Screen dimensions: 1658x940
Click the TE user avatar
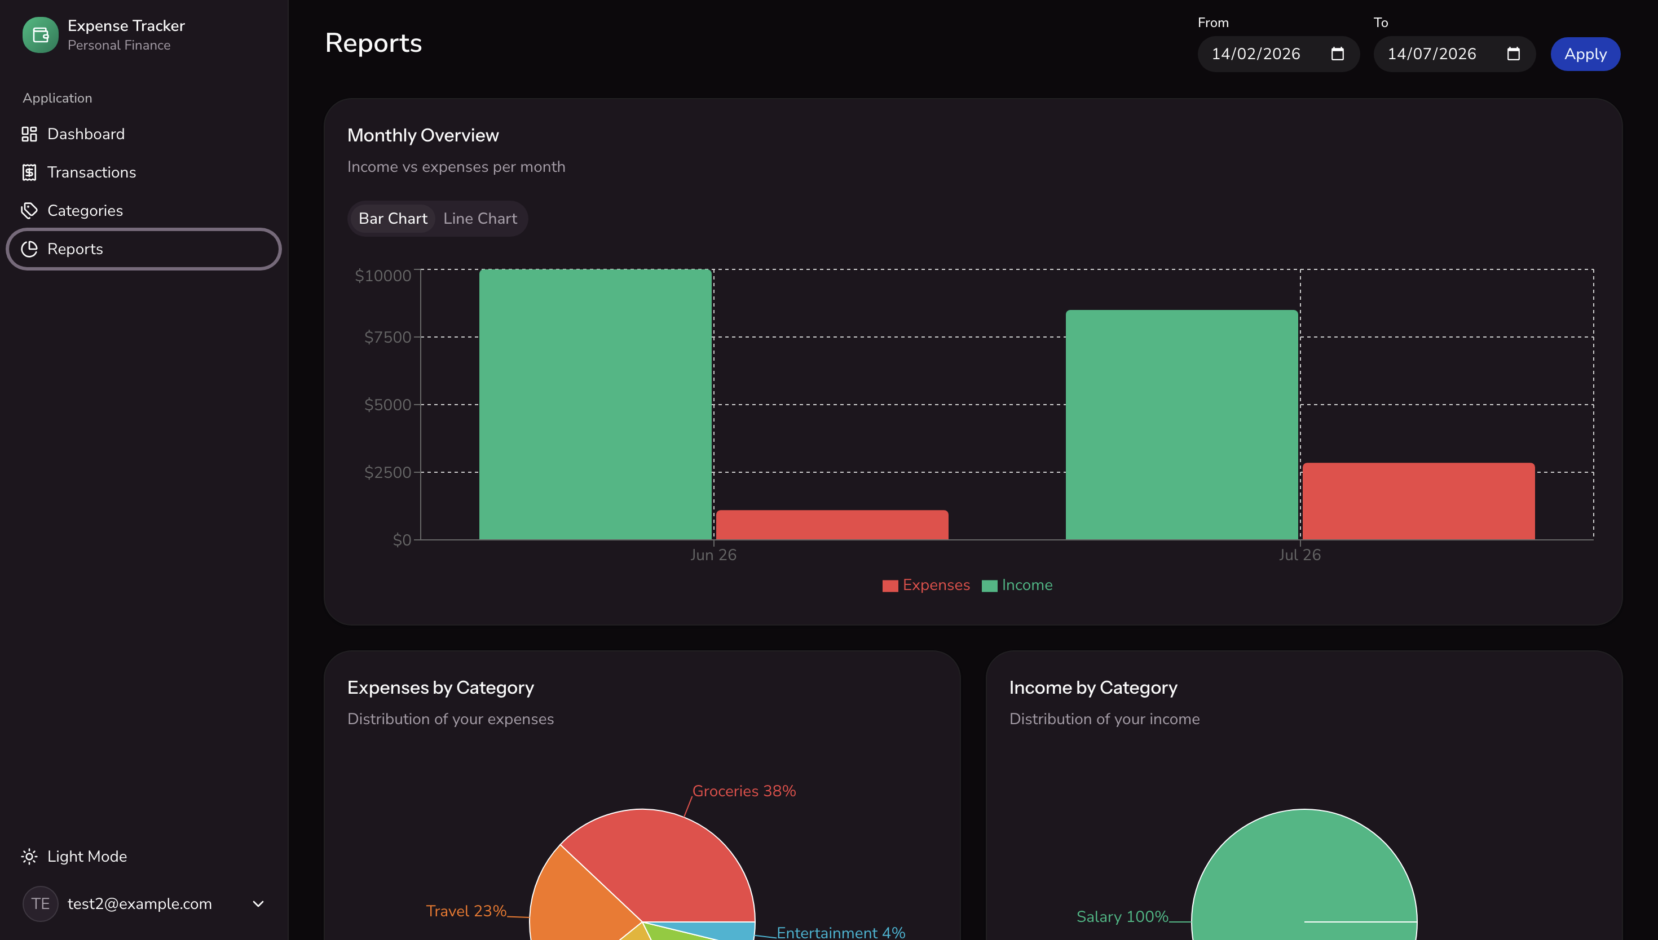[40, 904]
